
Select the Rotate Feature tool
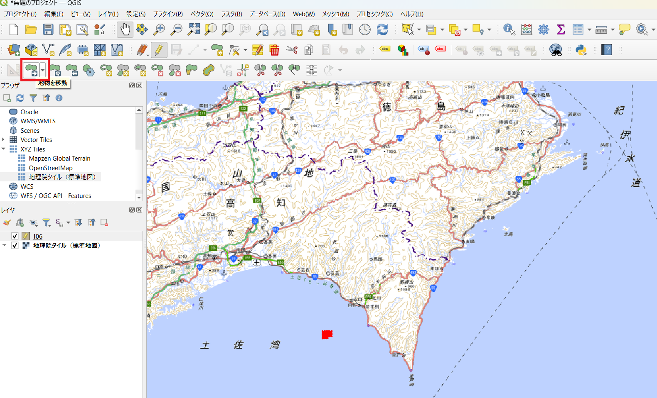click(55, 70)
